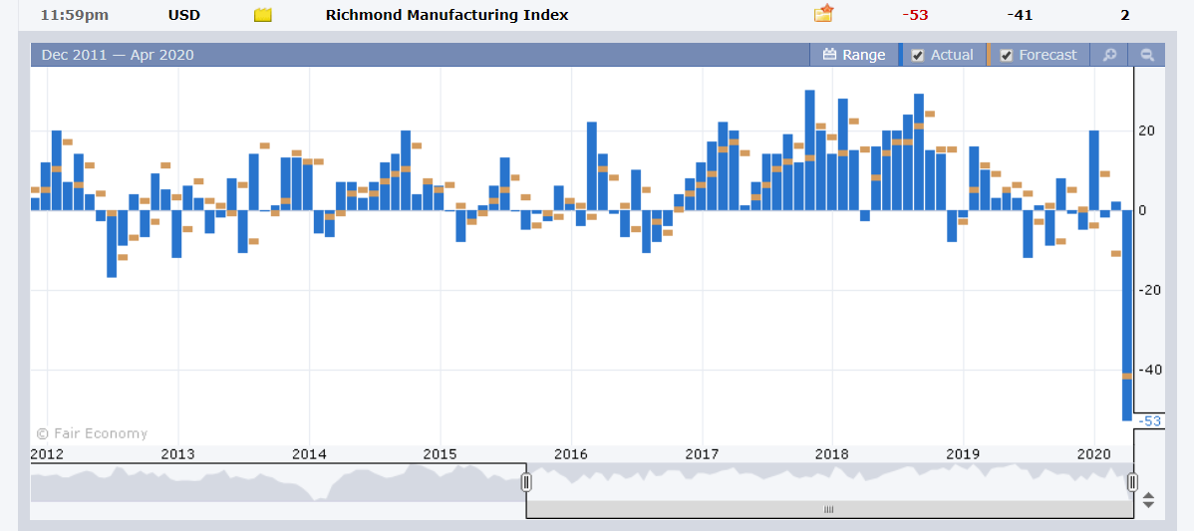Click the tall blue April 2020 bar
Image resolution: width=1194 pixels, height=531 pixels.
1127,315
